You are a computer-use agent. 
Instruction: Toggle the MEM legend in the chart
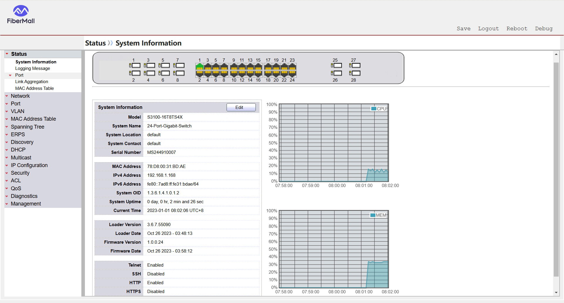(378, 215)
